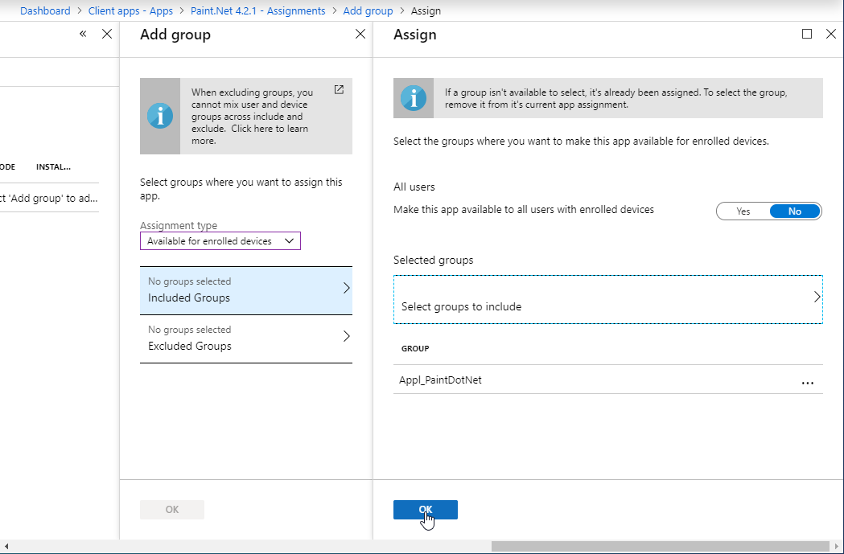The height and width of the screenshot is (554, 844).
Task: Set All users toggle to No
Action: coord(794,211)
